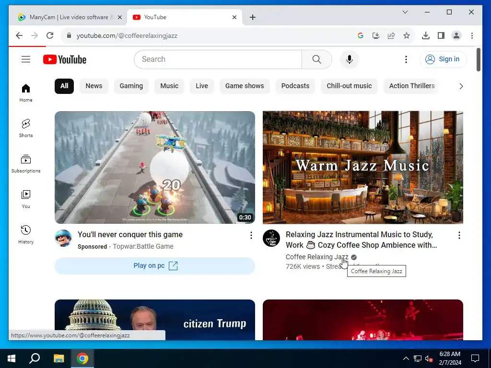This screenshot has height=368, width=491.
Task: Click the YouTube logo
Action: click(65, 59)
